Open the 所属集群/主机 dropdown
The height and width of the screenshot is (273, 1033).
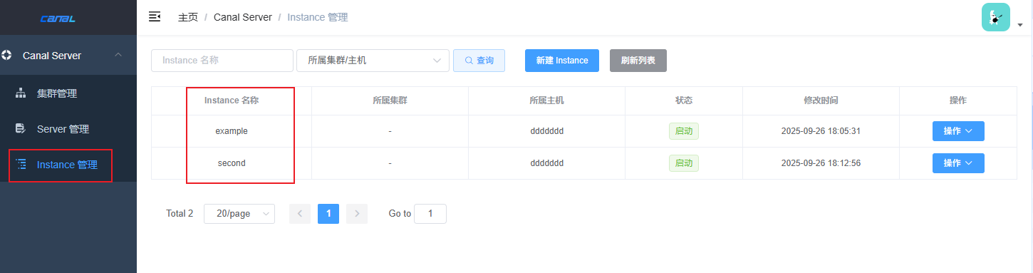coord(373,61)
